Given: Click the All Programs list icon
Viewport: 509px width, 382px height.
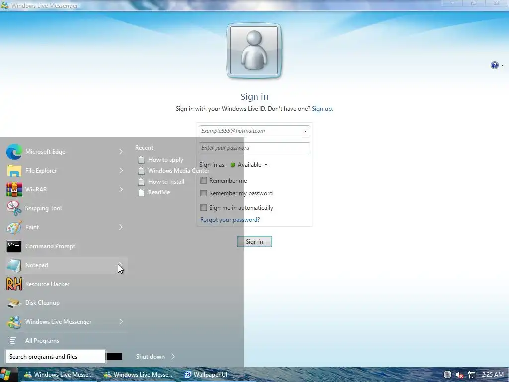Looking at the screenshot, I should click(x=12, y=340).
